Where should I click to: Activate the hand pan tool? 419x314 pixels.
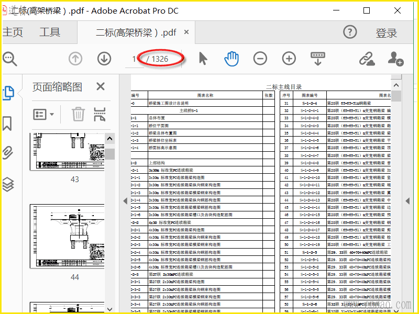[231, 59]
